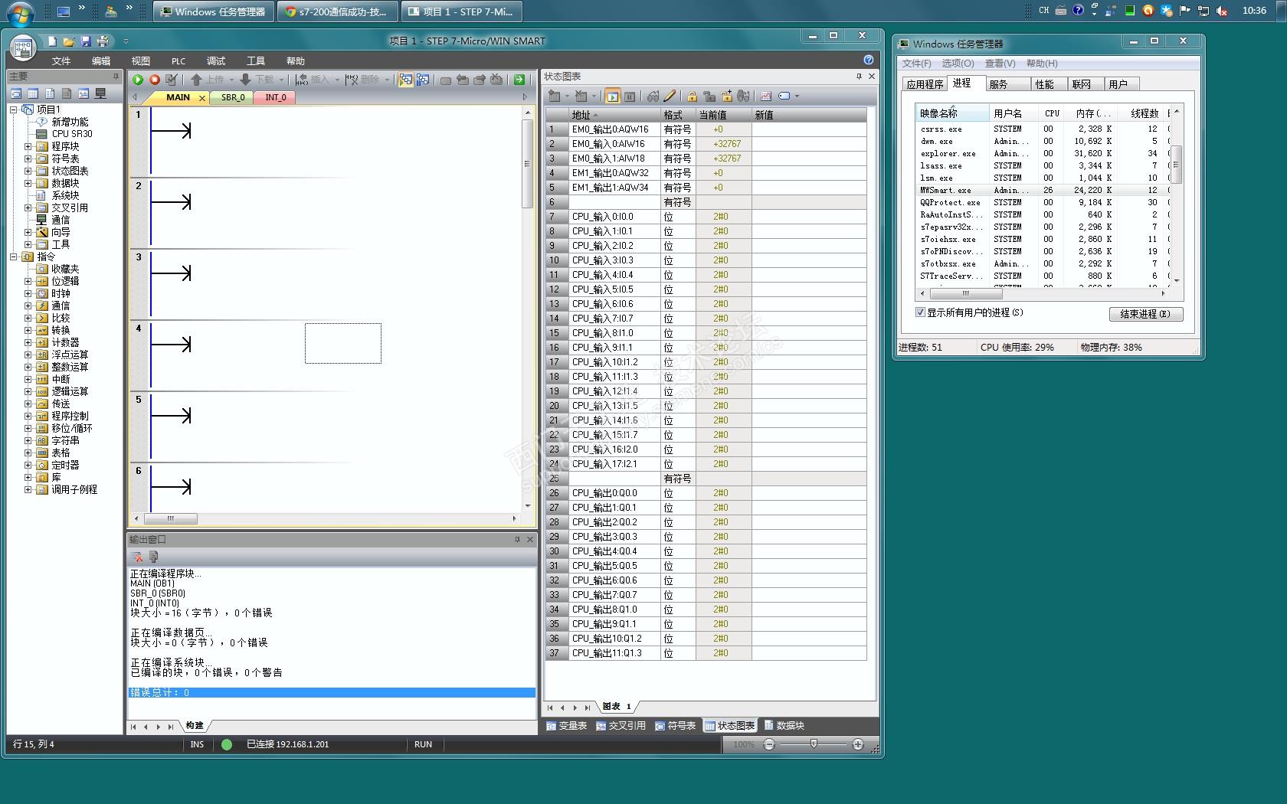The width and height of the screenshot is (1287, 804).
Task: Collapse the 指令 tree node
Action: (x=14, y=257)
